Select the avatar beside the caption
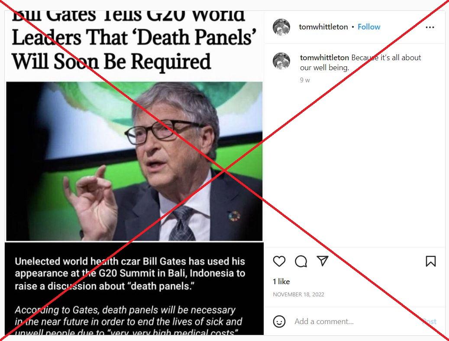 point(281,61)
